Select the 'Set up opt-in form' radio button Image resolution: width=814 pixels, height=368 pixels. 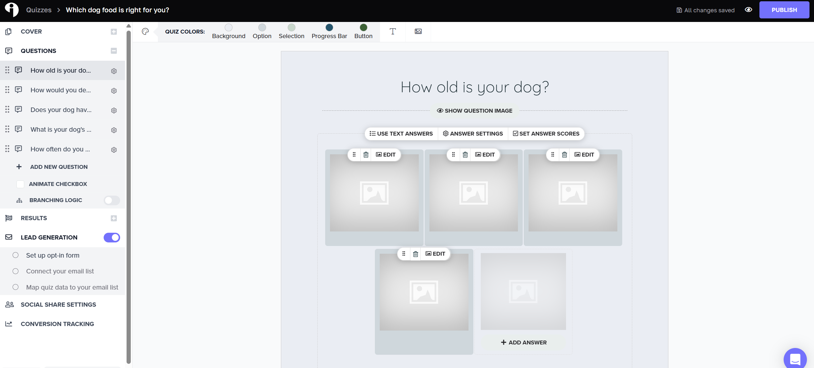15,255
